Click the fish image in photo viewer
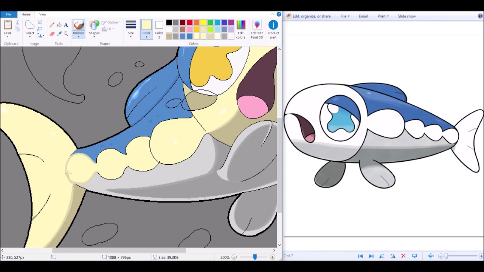This screenshot has height=272, width=484. (x=383, y=135)
